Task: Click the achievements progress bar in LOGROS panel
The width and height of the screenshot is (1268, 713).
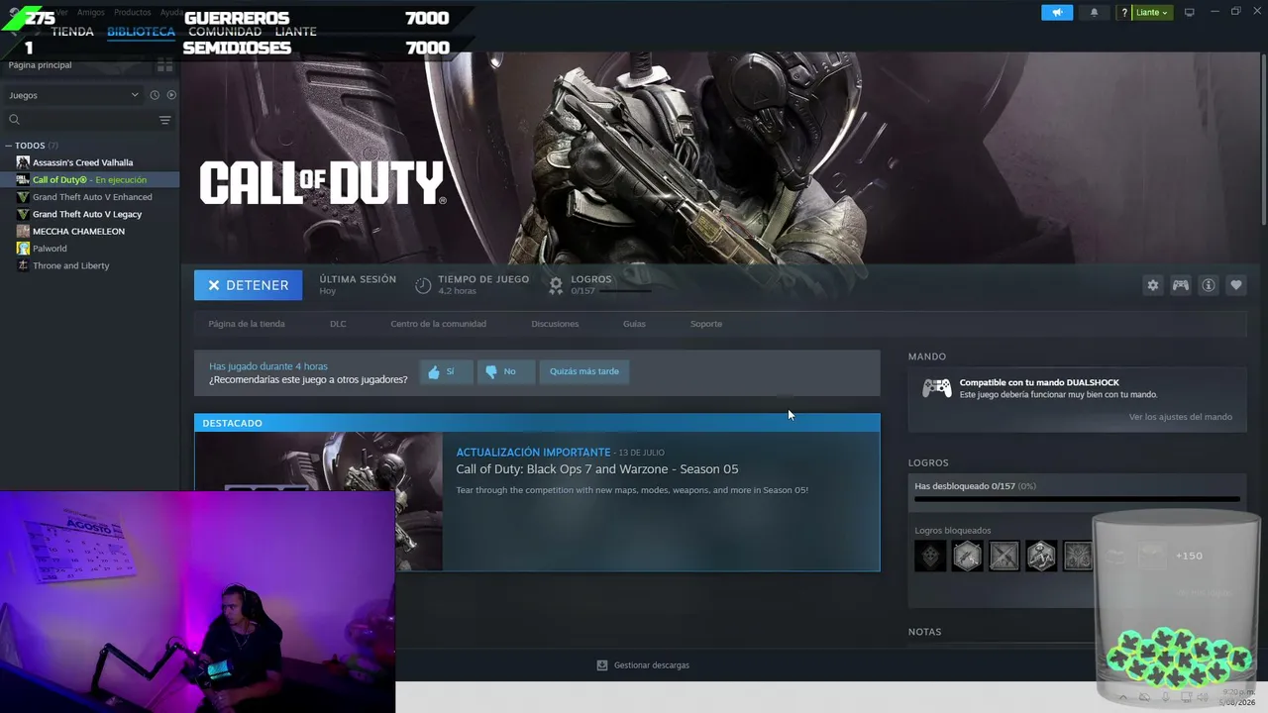Action: (x=1077, y=499)
